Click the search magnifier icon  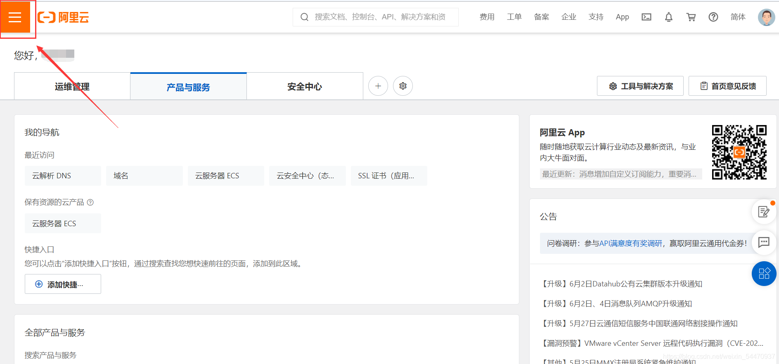[x=304, y=17]
